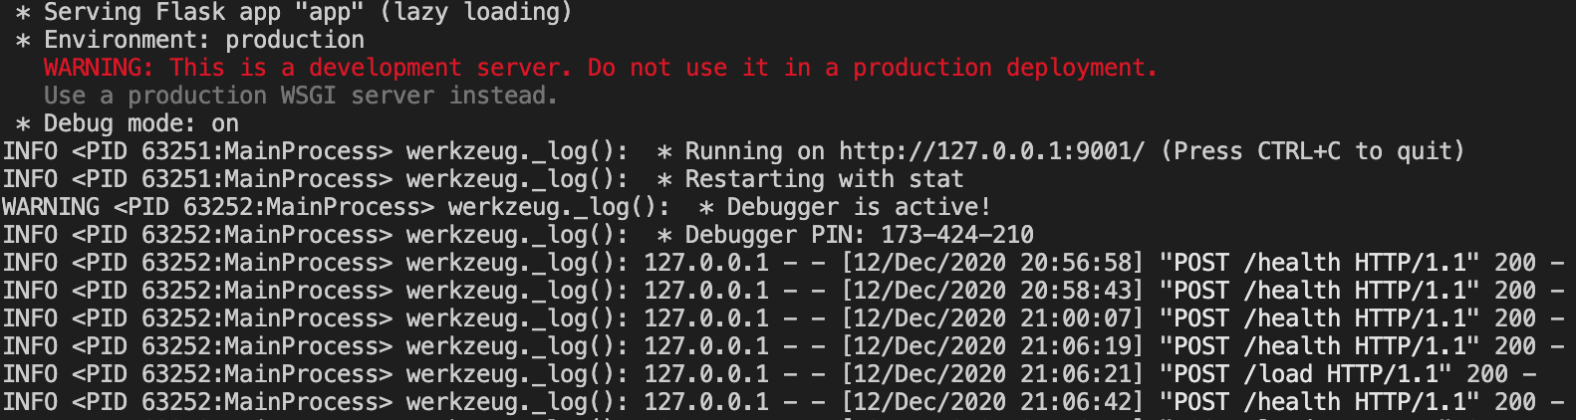The image size is (1576, 420).
Task: Click the "Debug mode: on" line
Action: tap(140, 123)
